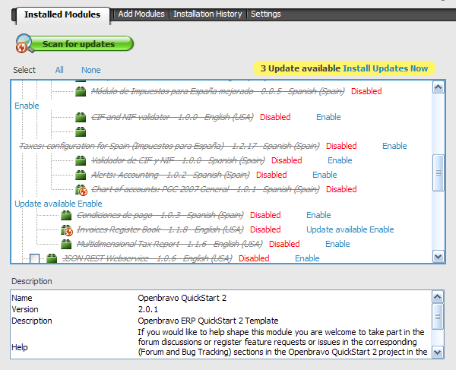Click the Multidimensional Tax Report module icon
This screenshot has width=456, height=370.
tap(67, 244)
